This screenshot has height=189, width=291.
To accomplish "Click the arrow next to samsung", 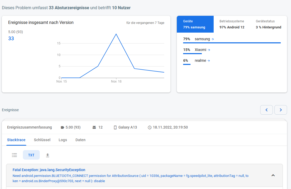I will [213, 39].
